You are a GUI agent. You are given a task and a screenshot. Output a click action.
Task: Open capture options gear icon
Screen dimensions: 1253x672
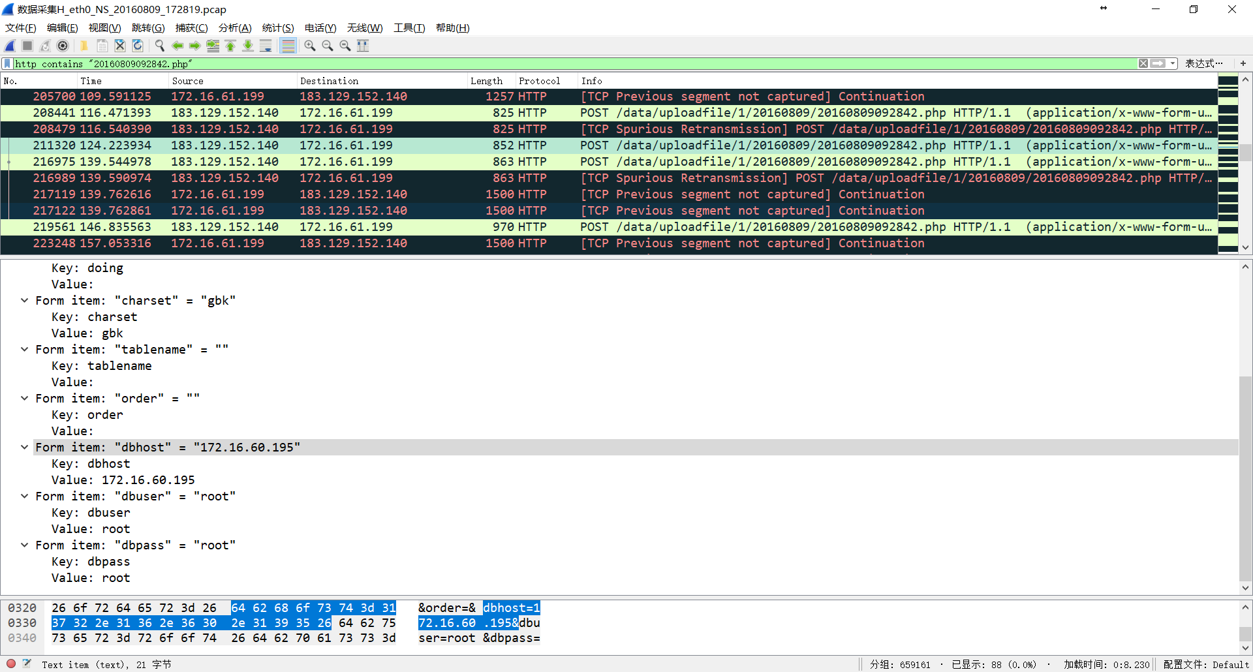click(x=63, y=46)
